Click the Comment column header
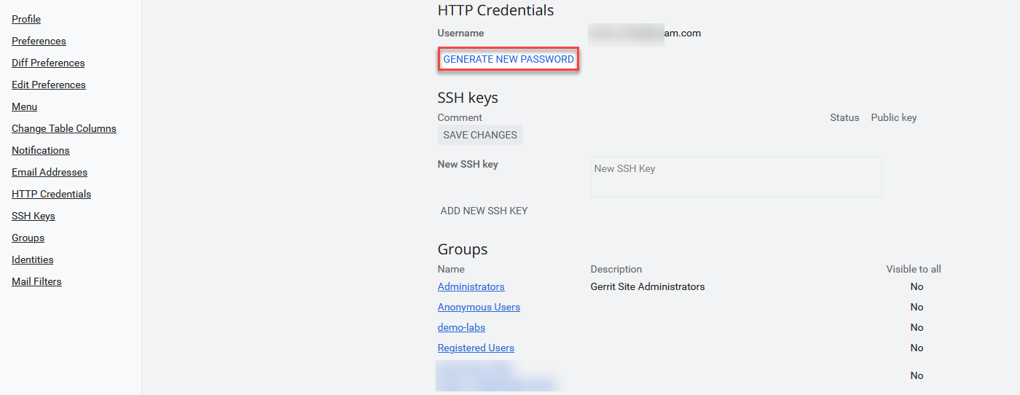 [460, 117]
